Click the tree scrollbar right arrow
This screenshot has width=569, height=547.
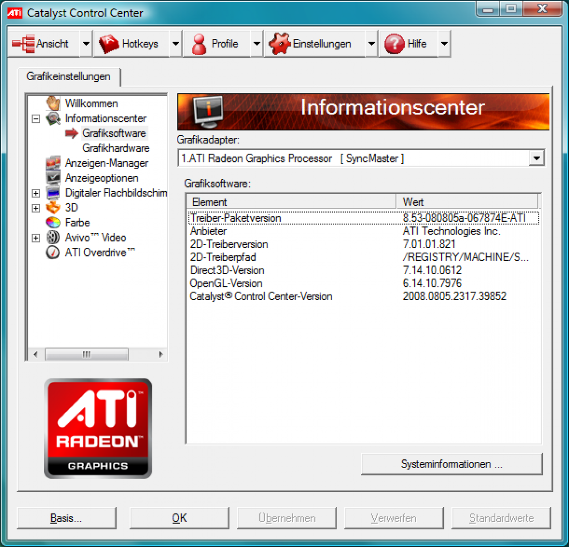pyautogui.click(x=161, y=354)
